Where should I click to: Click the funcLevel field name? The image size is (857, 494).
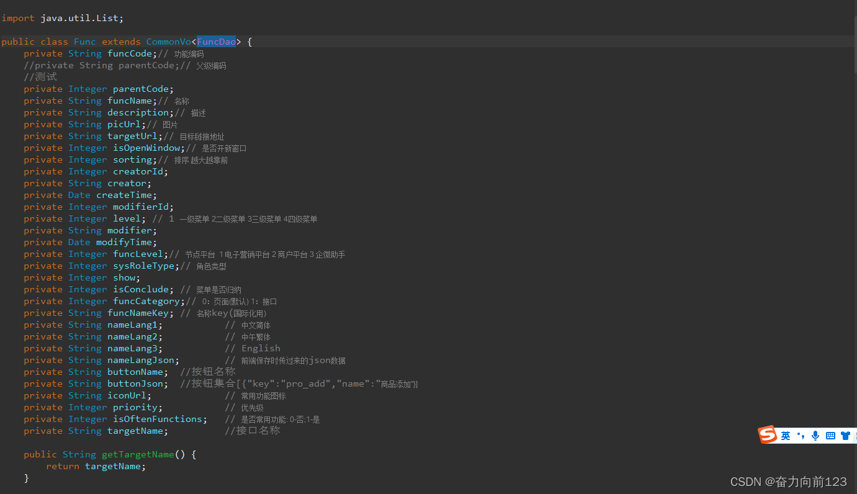138,254
